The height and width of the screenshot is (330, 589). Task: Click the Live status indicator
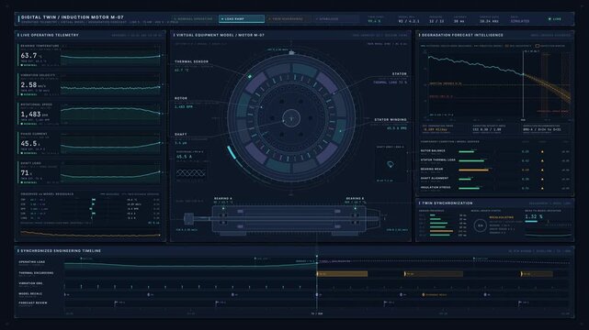(x=555, y=18)
